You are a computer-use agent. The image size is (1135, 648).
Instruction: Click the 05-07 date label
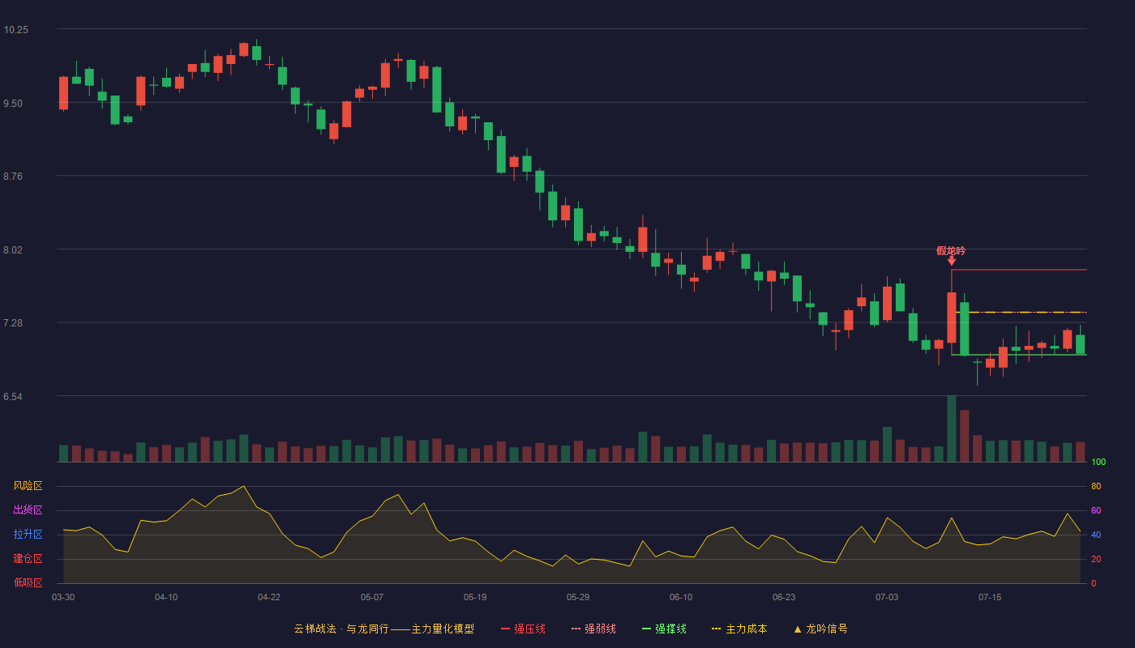coord(372,597)
